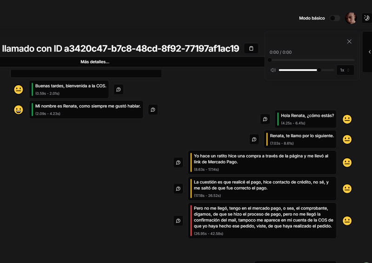This screenshot has height=263, width=372.
Task: Comment on 'Renata, te llamo por lo siguiente' message
Action: coord(254,139)
